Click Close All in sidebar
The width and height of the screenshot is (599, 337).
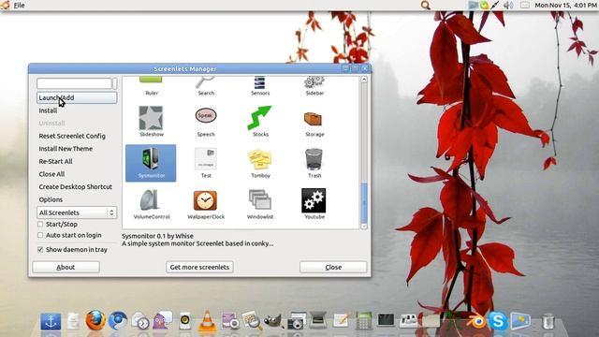click(x=51, y=174)
